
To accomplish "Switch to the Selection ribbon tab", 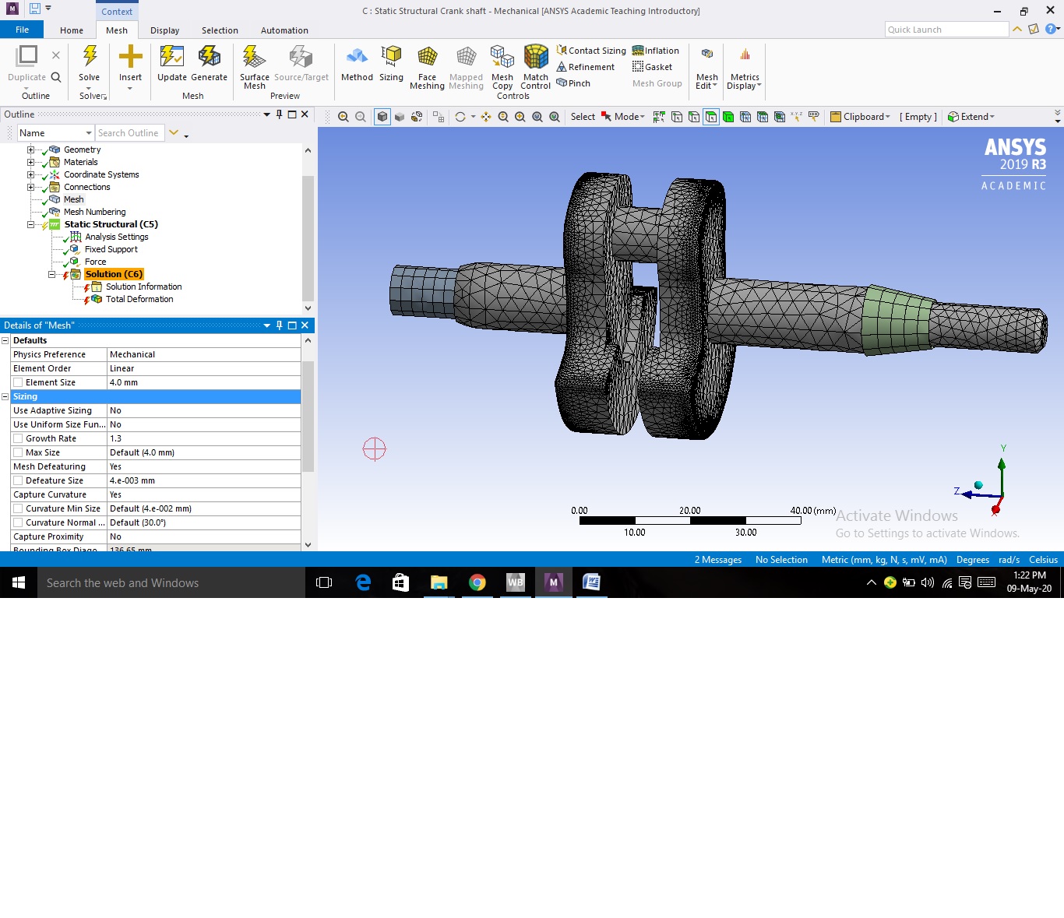I will pyautogui.click(x=220, y=30).
